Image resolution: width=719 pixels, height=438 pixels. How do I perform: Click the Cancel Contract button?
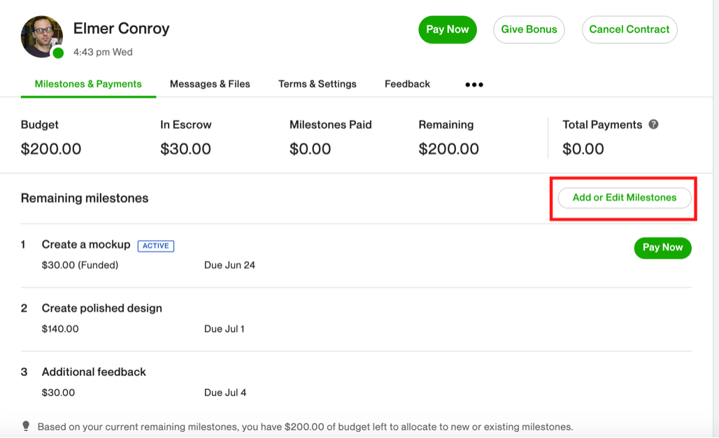coord(629,29)
